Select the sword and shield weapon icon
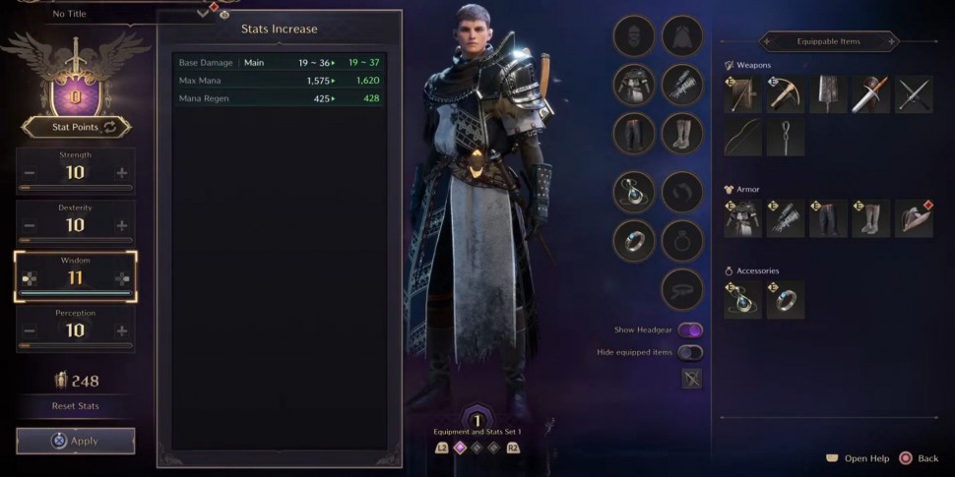Image resolution: width=955 pixels, height=477 pixels. (x=871, y=94)
